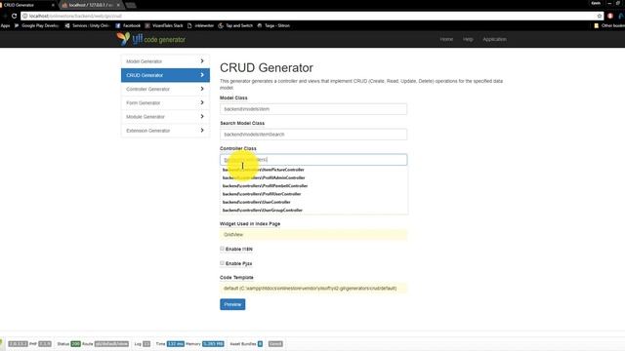Click the Yii debug toolbar logo
Viewport: 625px width, 351px height.
2,343
